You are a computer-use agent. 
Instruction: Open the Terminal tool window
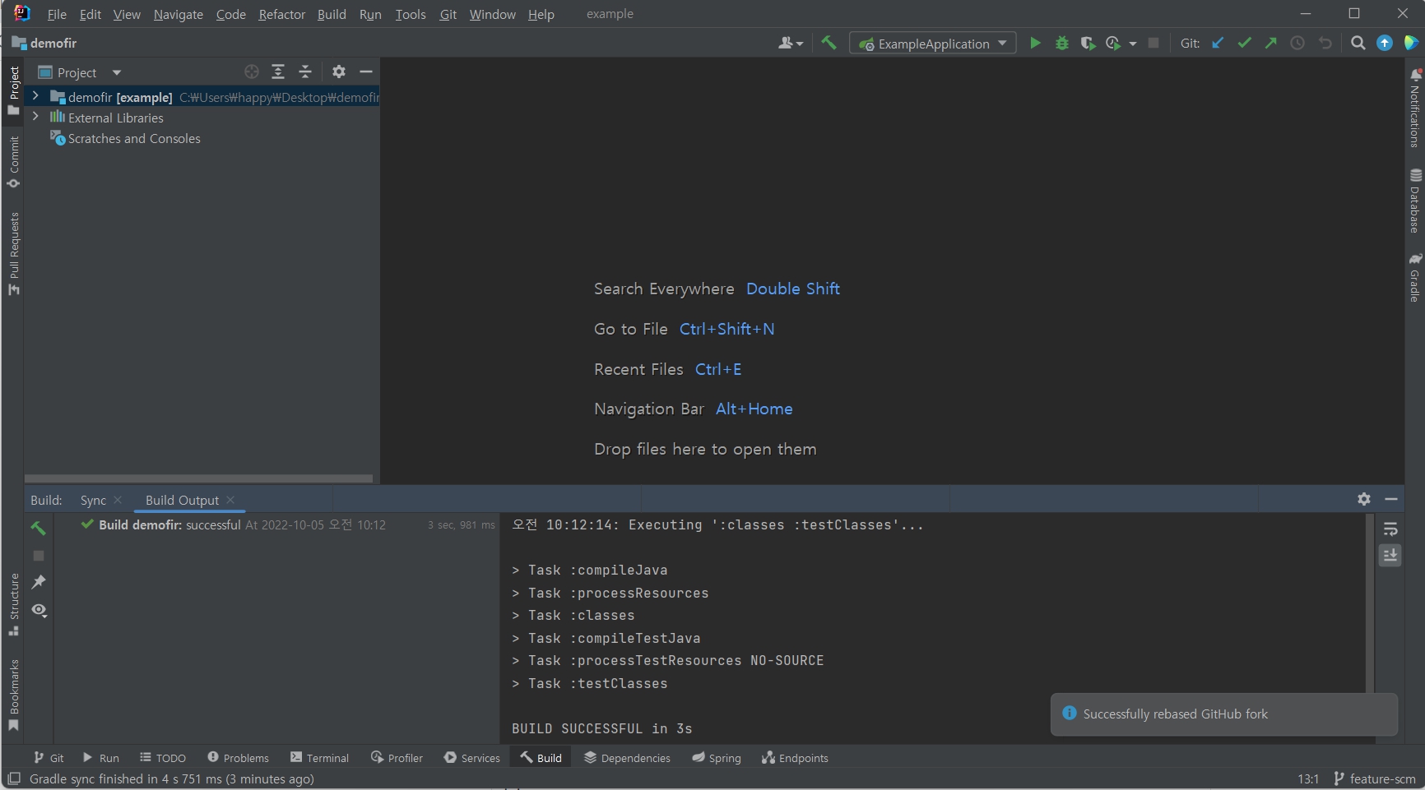[319, 758]
